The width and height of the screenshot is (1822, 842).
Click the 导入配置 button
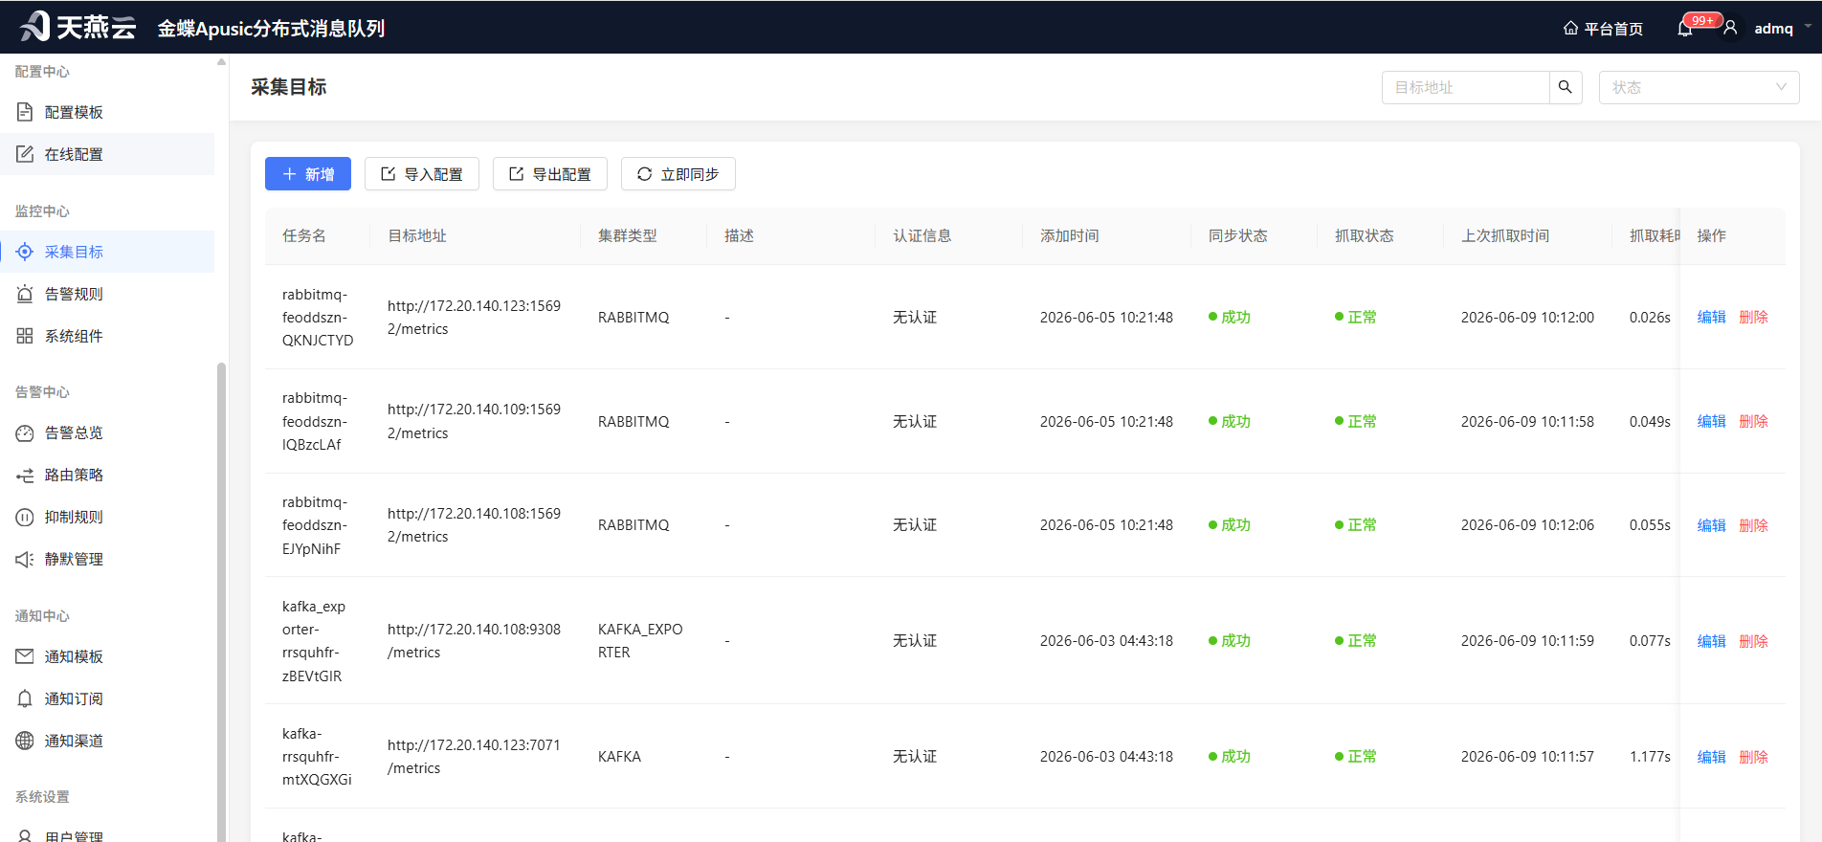(x=422, y=174)
